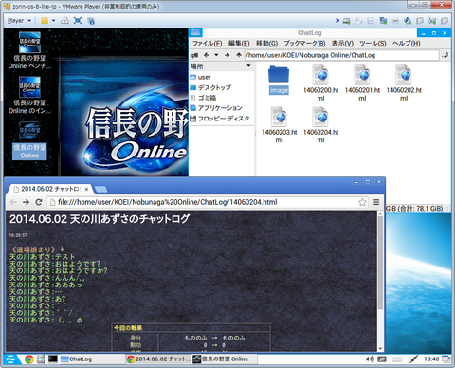Image resolution: width=455 pixels, height=368 pixels.
Task: Open file manager history dropdown arrow
Action: point(216,55)
